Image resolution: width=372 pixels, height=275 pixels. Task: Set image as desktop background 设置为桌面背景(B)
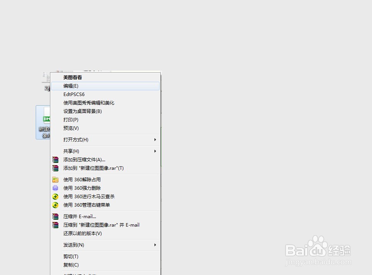tap(105, 111)
